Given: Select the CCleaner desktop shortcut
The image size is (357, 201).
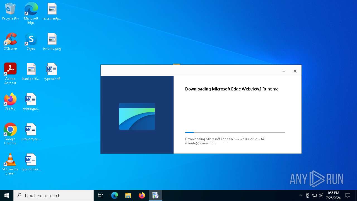Looking at the screenshot, I should (x=10, y=42).
